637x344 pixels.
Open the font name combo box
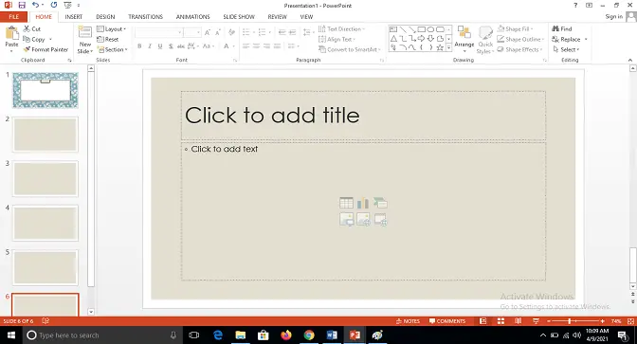pyautogui.click(x=159, y=32)
